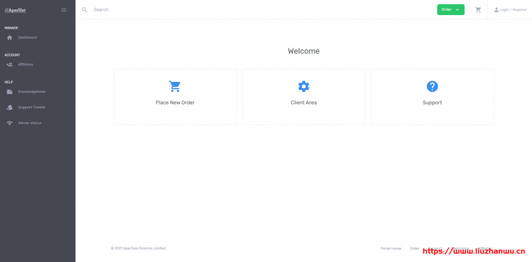Click the Support Tickets icon

click(x=10, y=107)
